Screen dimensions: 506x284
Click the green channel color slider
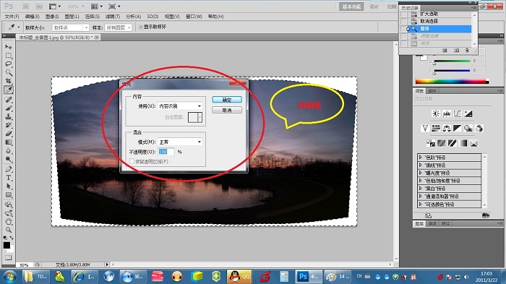pyautogui.click(x=452, y=61)
